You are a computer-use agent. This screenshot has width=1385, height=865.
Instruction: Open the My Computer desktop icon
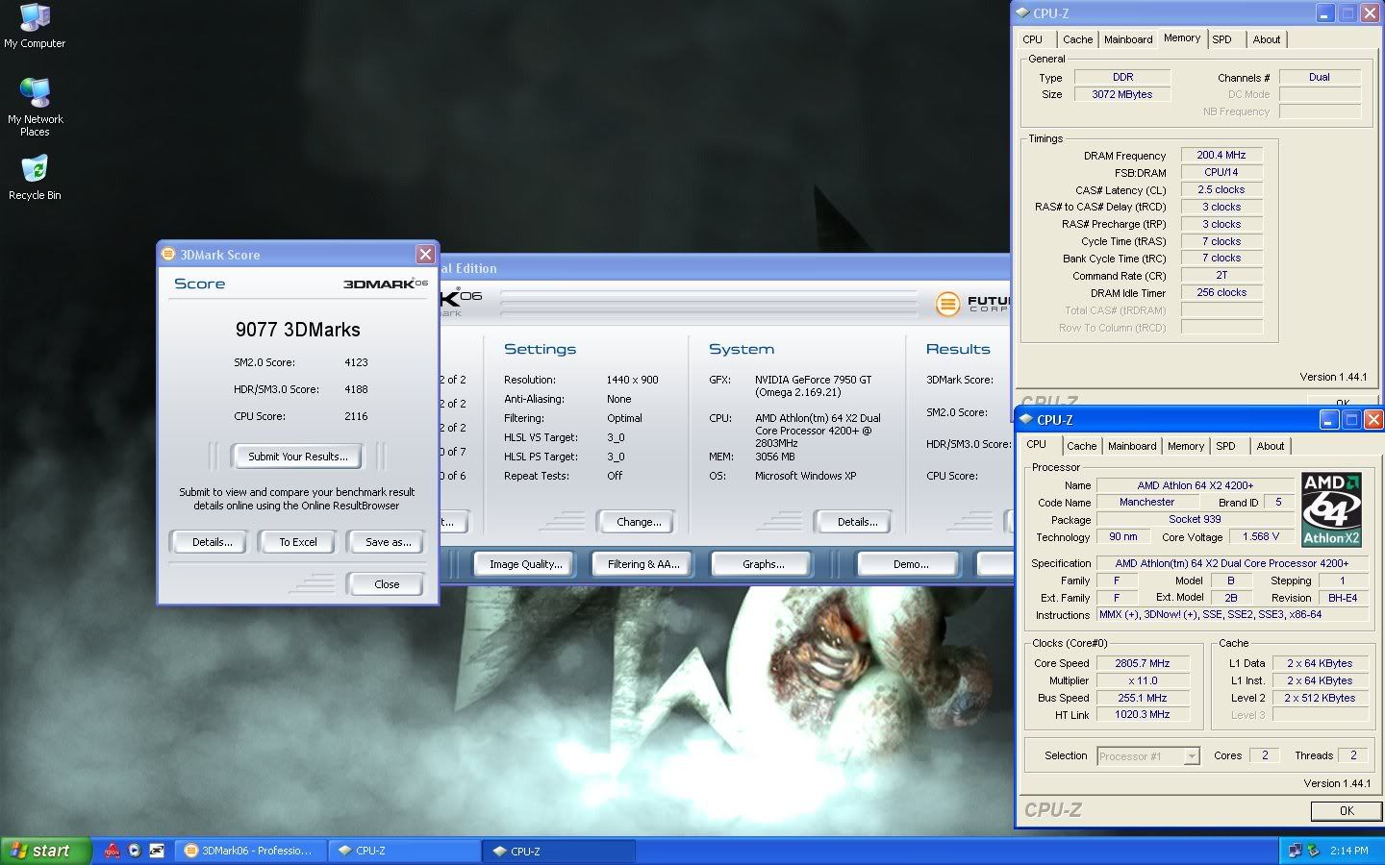[x=35, y=27]
